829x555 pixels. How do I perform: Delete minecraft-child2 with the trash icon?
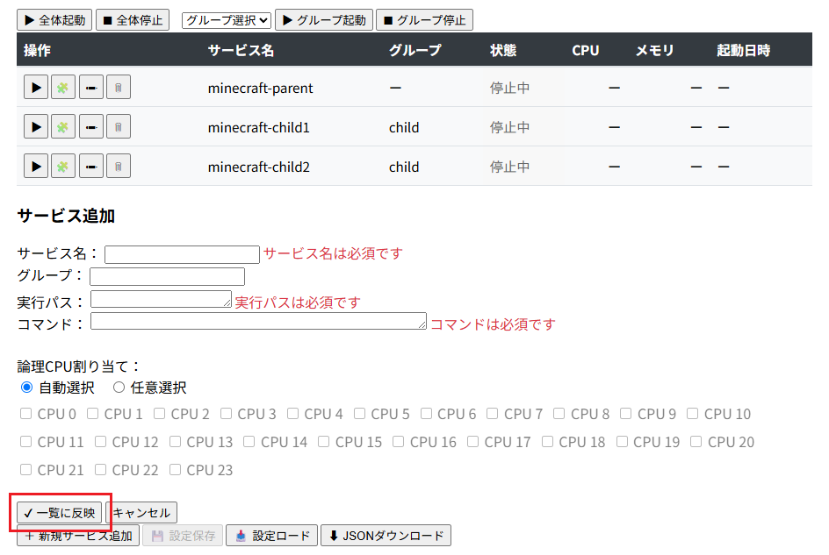tap(118, 166)
